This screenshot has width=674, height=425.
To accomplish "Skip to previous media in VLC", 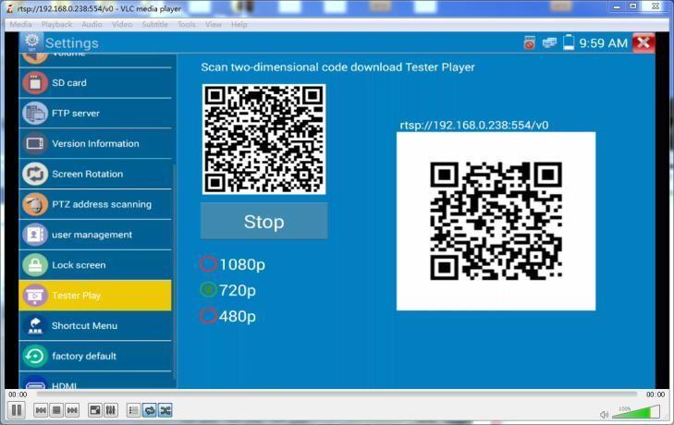I will point(41,410).
